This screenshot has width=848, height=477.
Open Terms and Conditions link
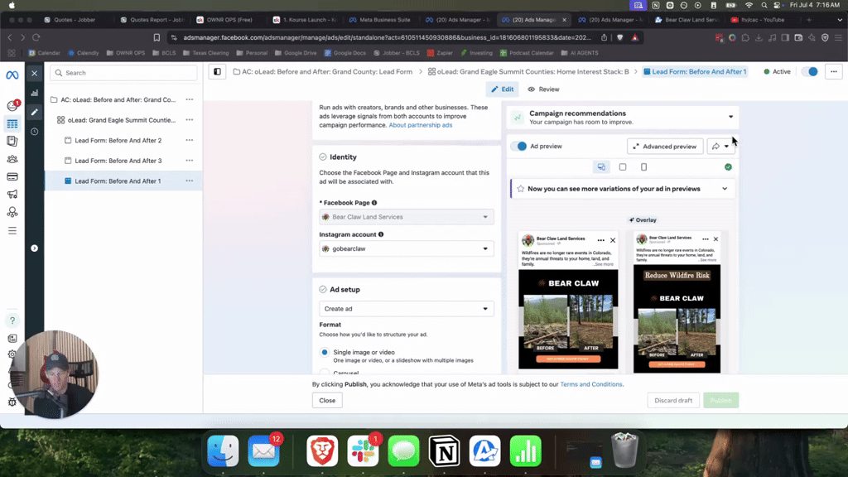591,384
